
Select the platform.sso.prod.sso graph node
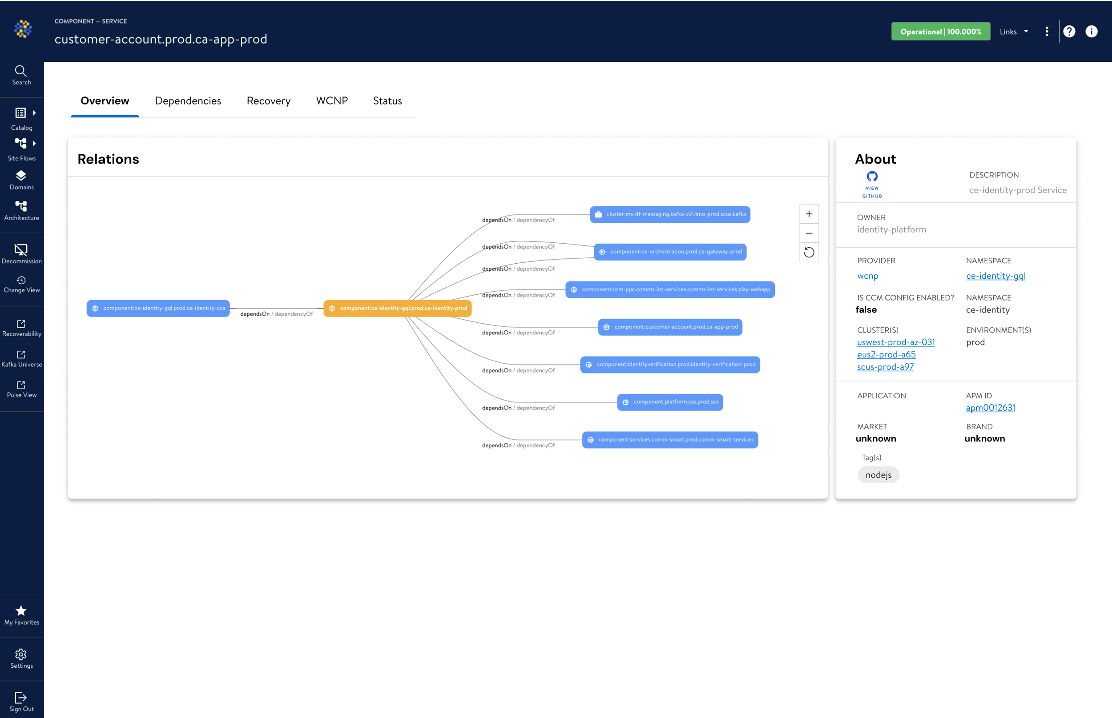click(x=670, y=402)
